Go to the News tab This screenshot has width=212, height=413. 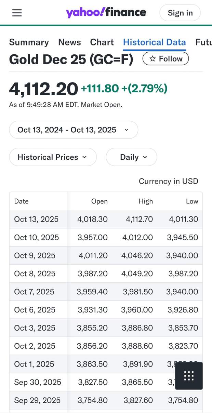[69, 42]
